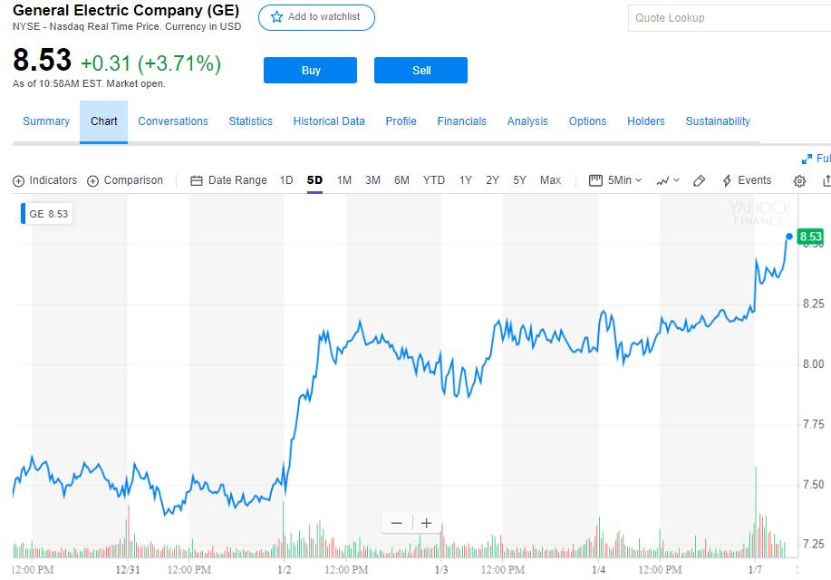Select the YTD time range
Screen dimensions: 831x580
(434, 180)
